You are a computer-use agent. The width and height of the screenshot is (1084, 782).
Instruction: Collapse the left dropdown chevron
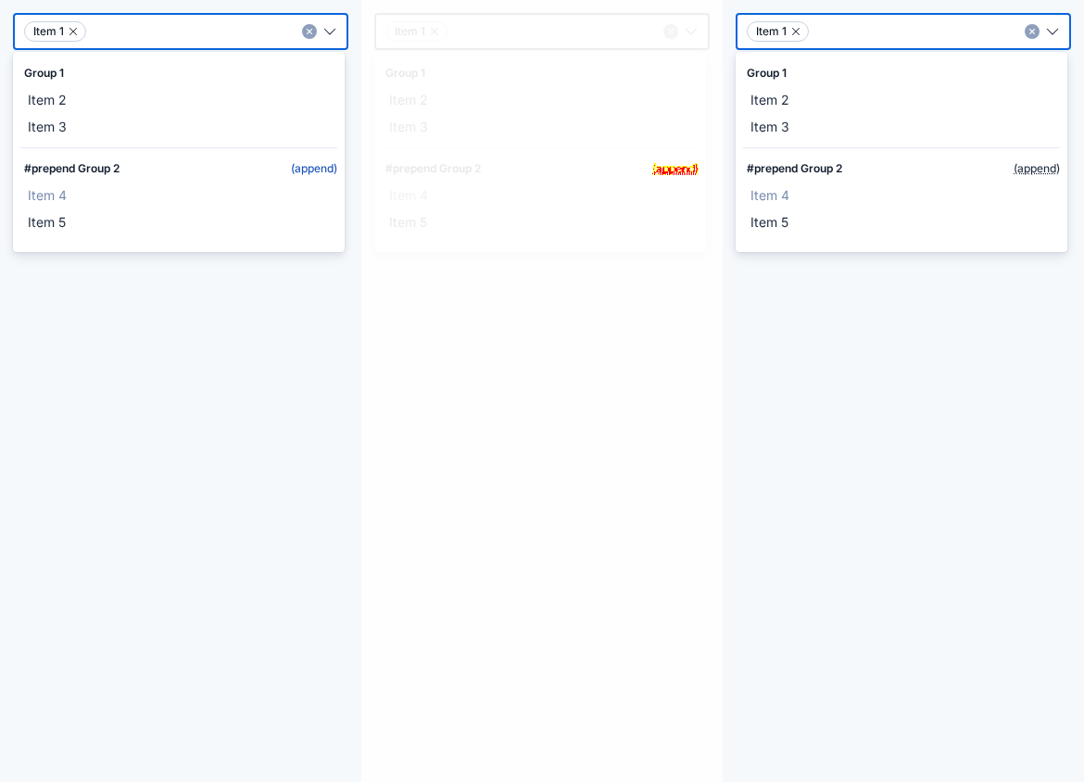(x=330, y=32)
